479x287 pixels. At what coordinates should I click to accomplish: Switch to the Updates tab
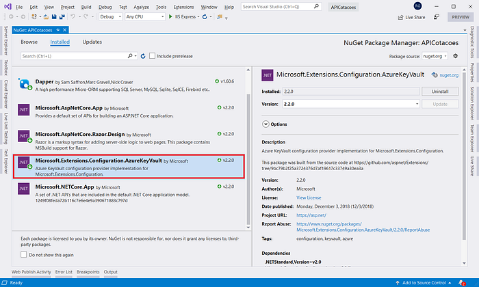92,42
